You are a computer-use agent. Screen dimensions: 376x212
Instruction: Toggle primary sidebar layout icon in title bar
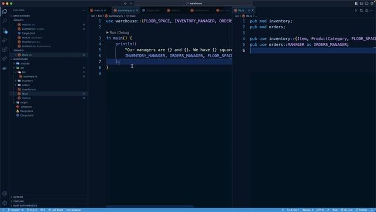coord(357,4)
